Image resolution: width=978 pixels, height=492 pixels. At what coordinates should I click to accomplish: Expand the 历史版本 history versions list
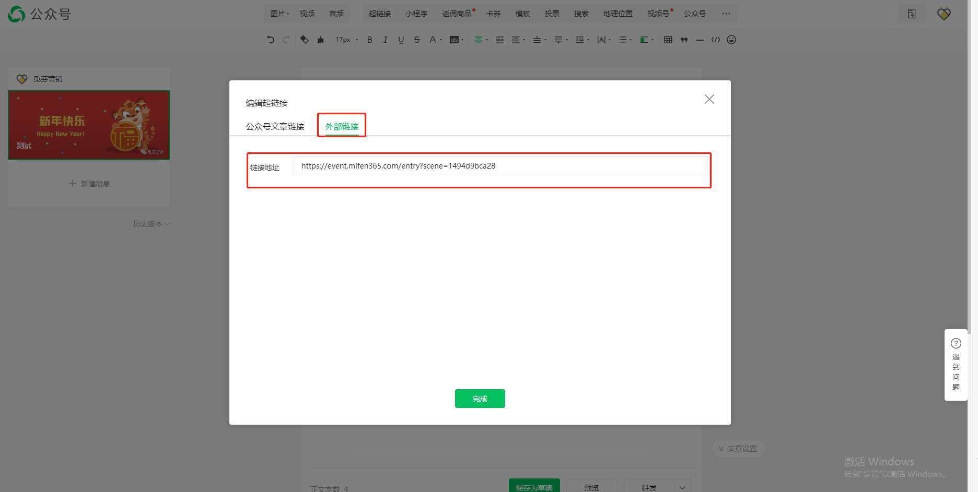152,223
